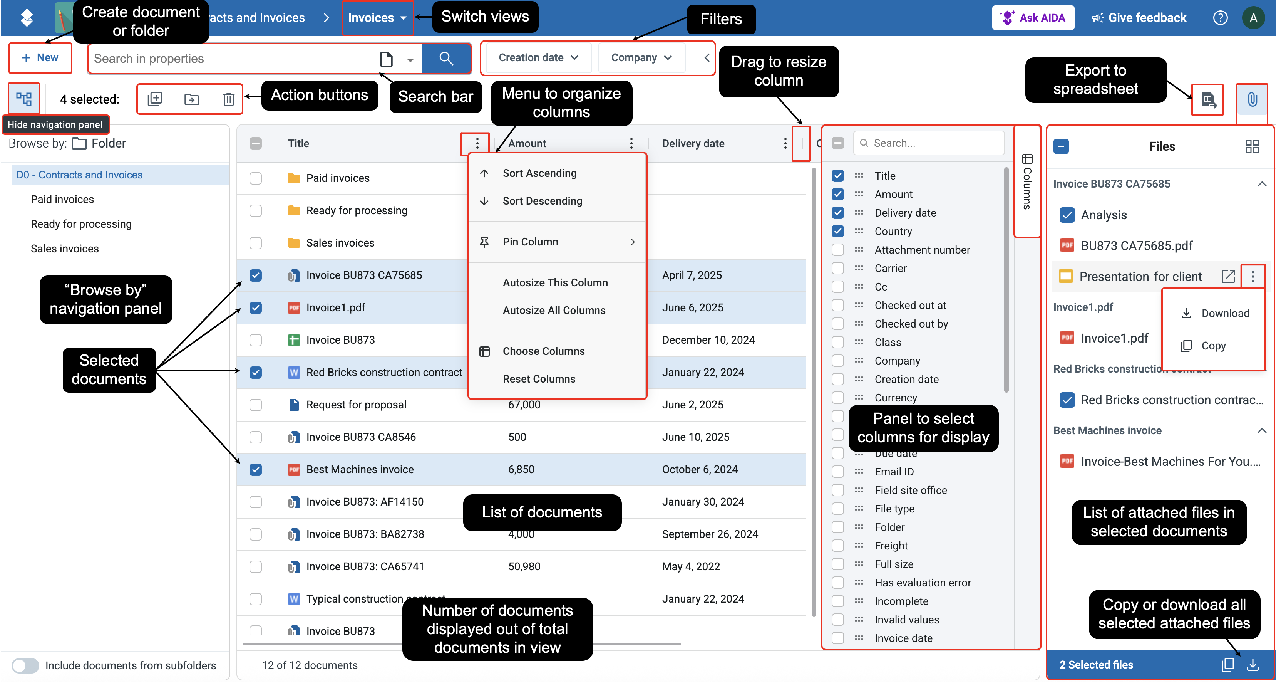Click the document list horizontal scrollbar
1276x682 pixels.
[x=462, y=644]
